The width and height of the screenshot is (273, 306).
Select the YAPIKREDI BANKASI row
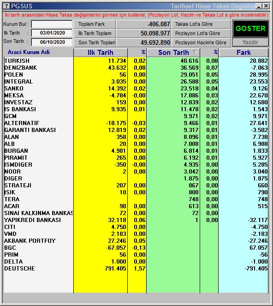pos(136,220)
